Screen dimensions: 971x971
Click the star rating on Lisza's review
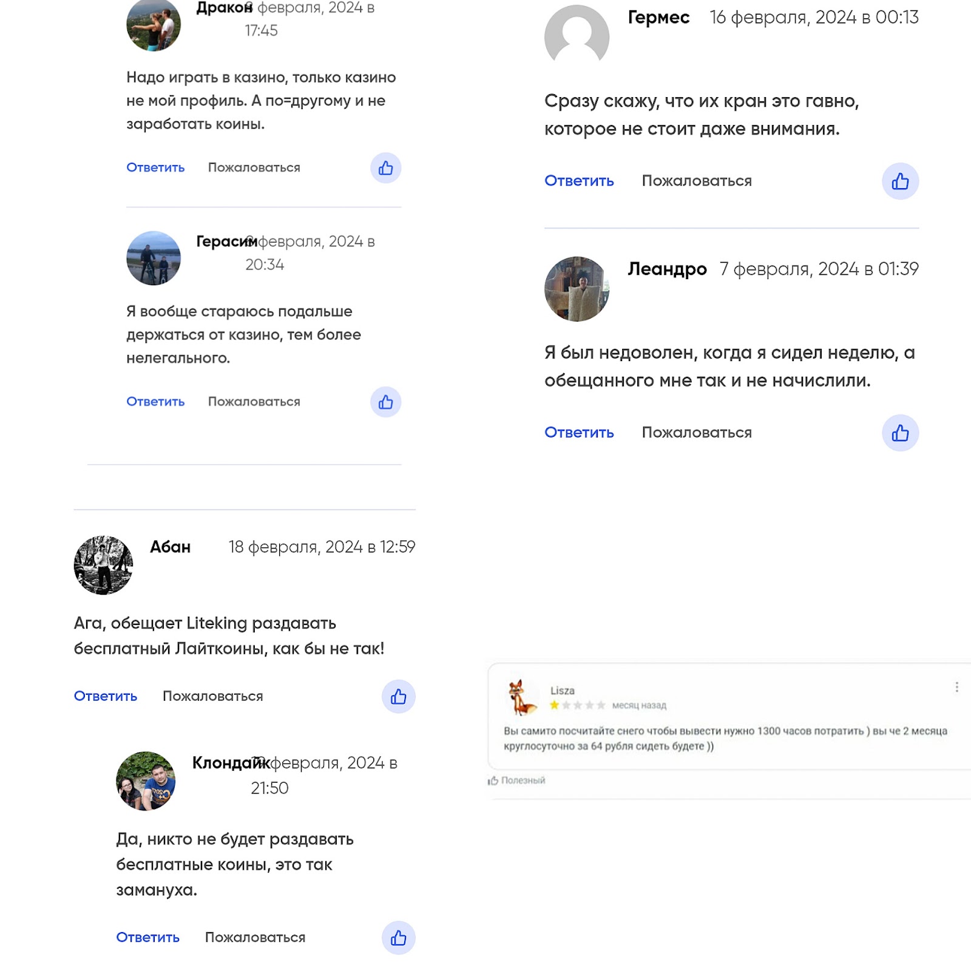point(577,705)
